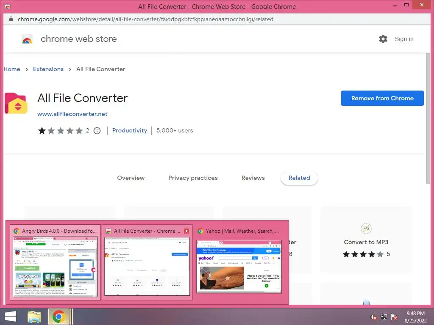The height and width of the screenshot is (325, 434).
Task: Open Extensions breadcrumb link
Action: 48,69
